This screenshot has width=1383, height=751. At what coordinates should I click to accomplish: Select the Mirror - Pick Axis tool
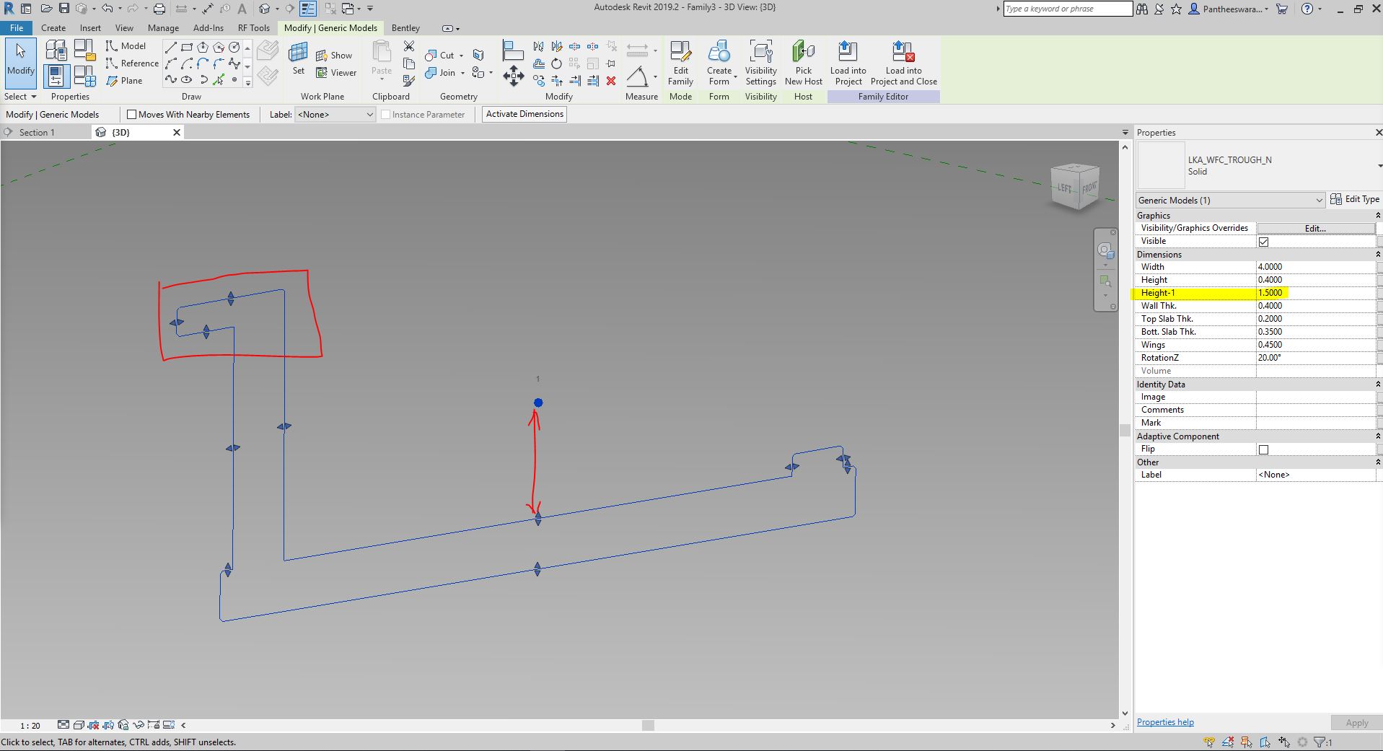click(x=538, y=45)
